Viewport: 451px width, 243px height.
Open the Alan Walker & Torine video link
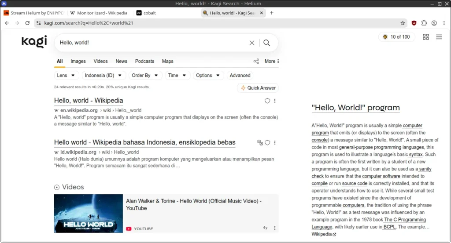194,205
